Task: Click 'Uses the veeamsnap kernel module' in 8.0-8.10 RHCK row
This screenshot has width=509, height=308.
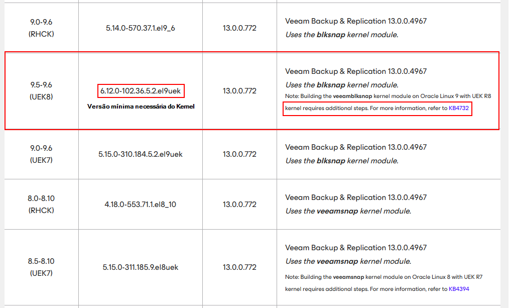Action: [x=348, y=211]
